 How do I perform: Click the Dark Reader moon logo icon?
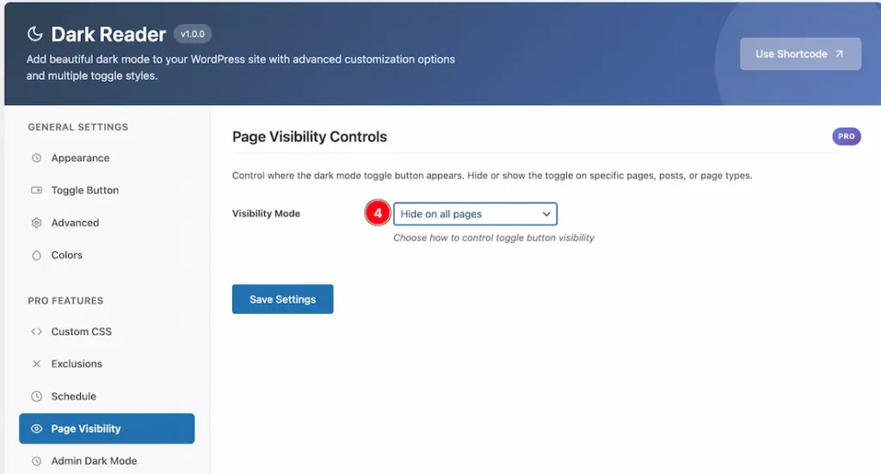click(x=34, y=34)
